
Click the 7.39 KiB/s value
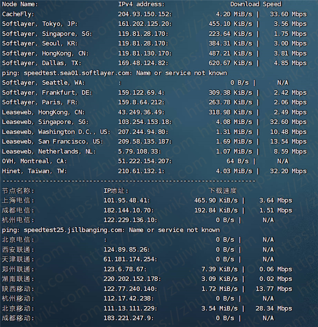click(x=220, y=269)
